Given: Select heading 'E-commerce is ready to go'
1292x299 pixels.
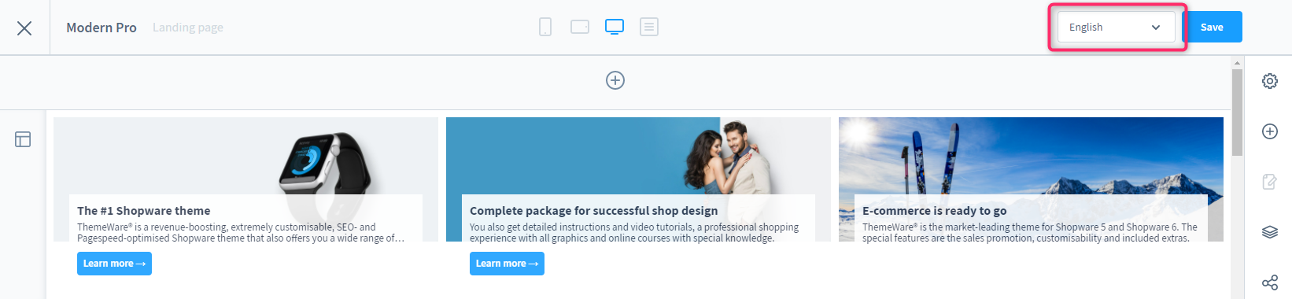Looking at the screenshot, I should (x=934, y=211).
